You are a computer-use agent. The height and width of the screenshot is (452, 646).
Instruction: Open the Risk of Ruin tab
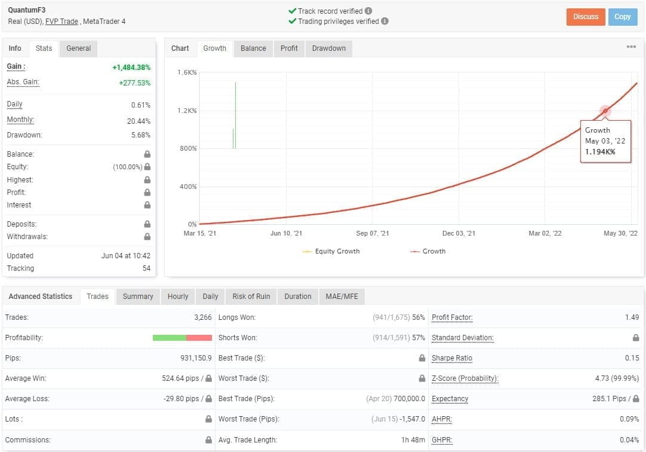tap(251, 296)
